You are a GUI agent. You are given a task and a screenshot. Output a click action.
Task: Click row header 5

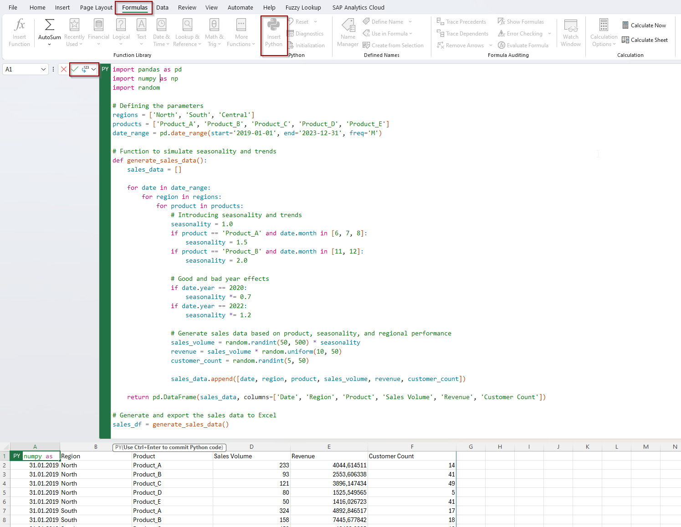(x=5, y=492)
